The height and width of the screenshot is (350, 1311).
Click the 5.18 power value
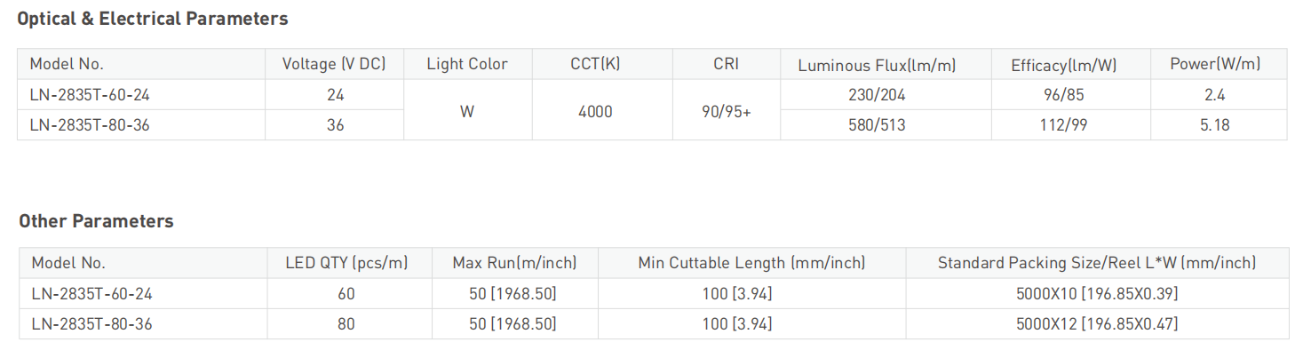click(1215, 125)
